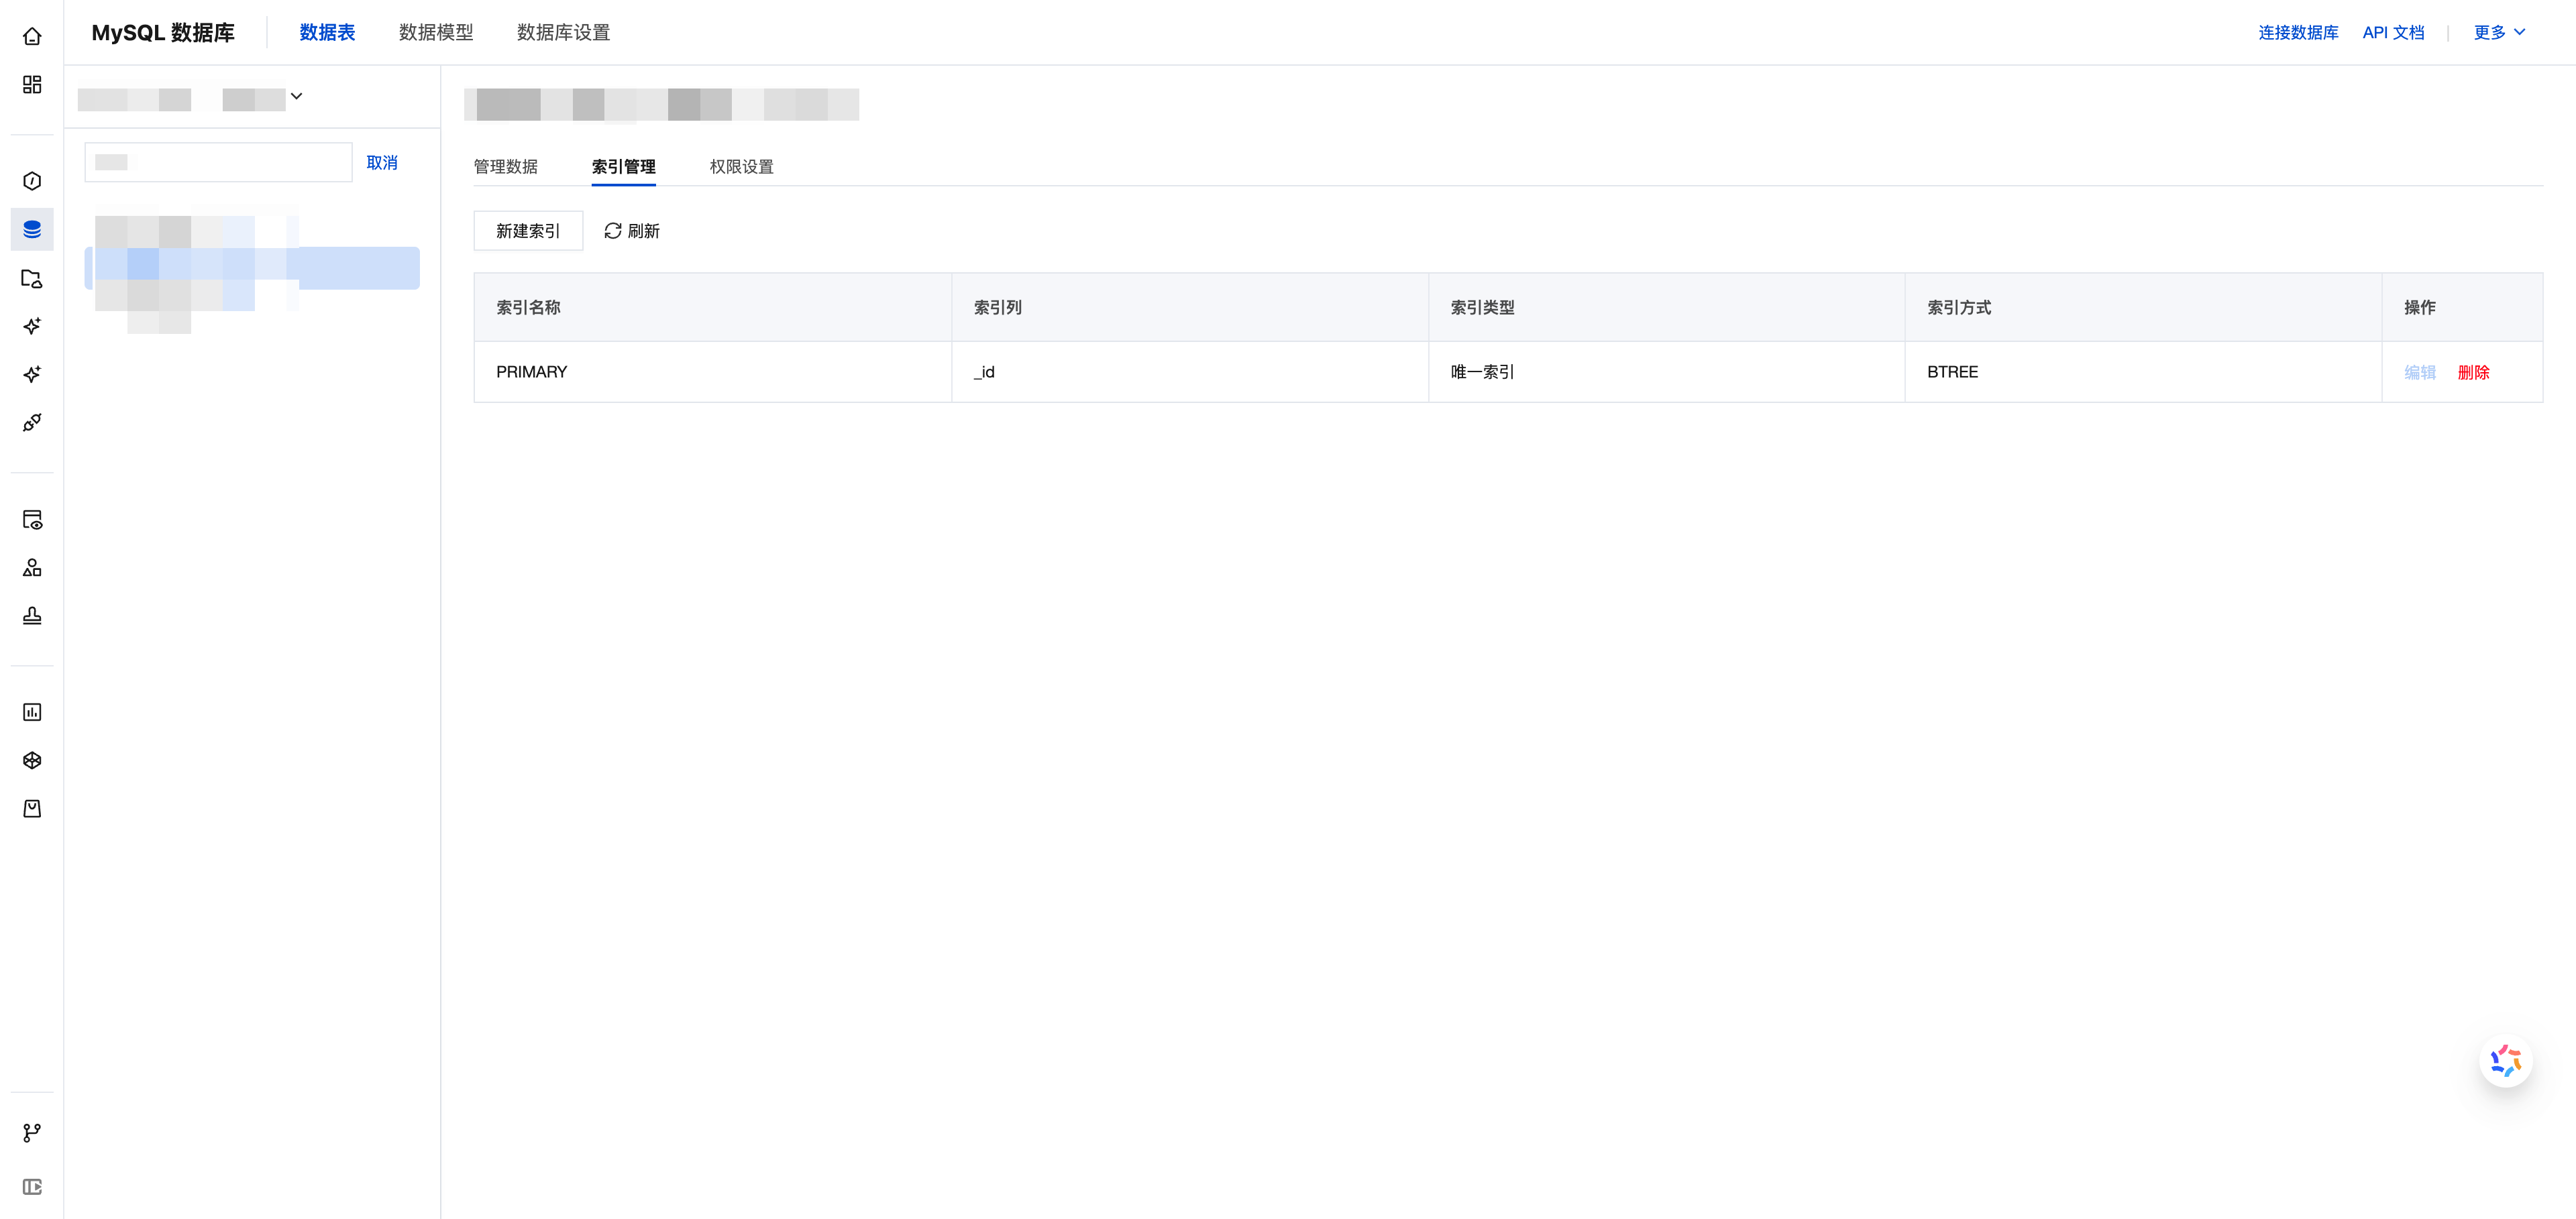Collapse sidebar with bottom panel icon

[32, 1187]
